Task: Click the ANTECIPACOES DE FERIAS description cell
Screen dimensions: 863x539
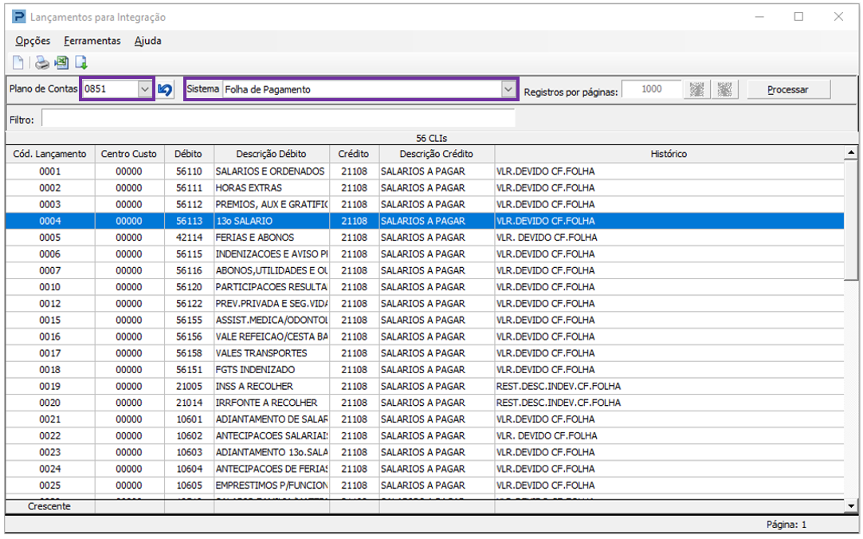Action: 272,469
